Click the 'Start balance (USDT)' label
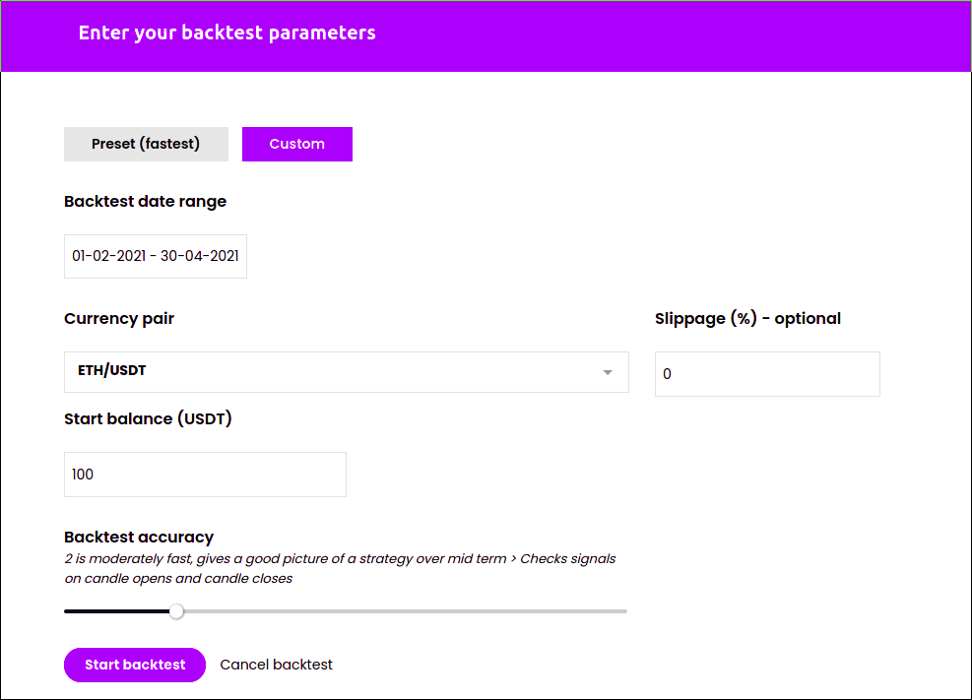972x700 pixels. (x=148, y=418)
